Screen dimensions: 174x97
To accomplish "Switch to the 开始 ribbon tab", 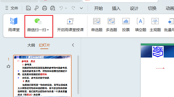I will pos(98,8).
